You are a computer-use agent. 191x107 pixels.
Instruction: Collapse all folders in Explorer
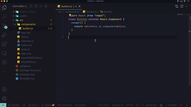pyautogui.click(x=46, y=6)
